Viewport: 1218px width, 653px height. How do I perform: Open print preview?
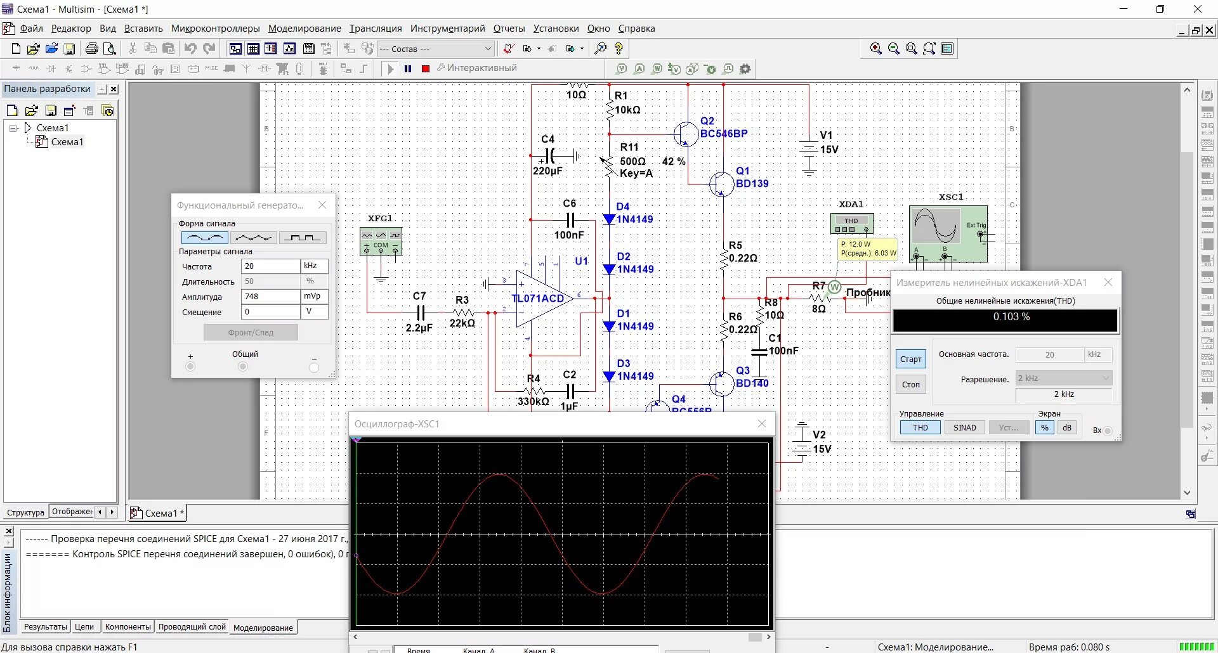pyautogui.click(x=110, y=49)
